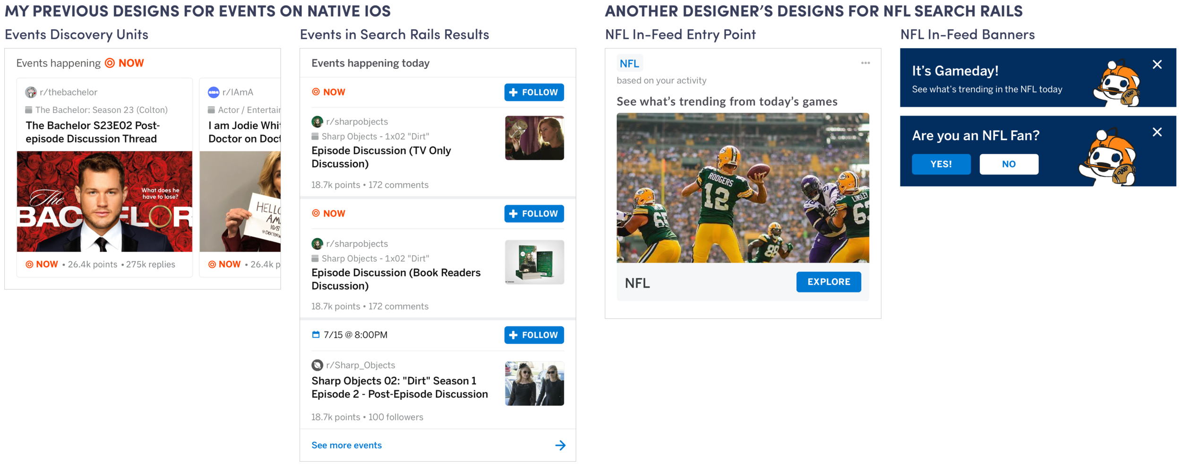Open the three-dot overflow menu on NFL card
The height and width of the screenshot is (466, 1181).
865,63
